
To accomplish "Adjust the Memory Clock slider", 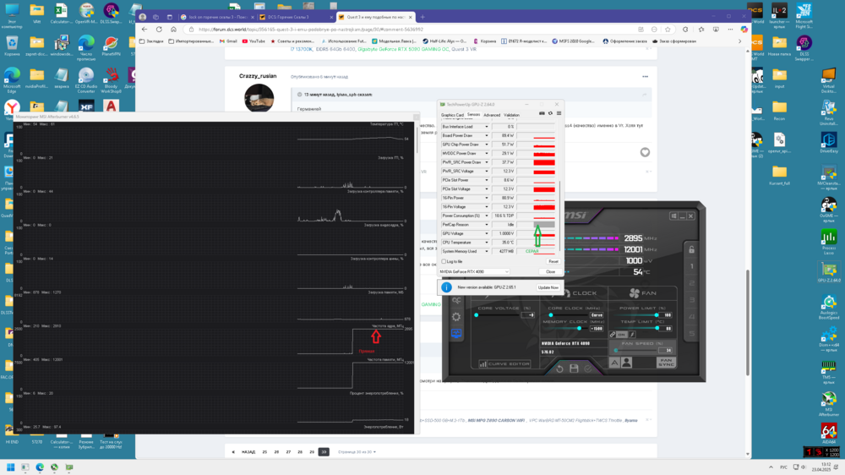I will [565, 328].
